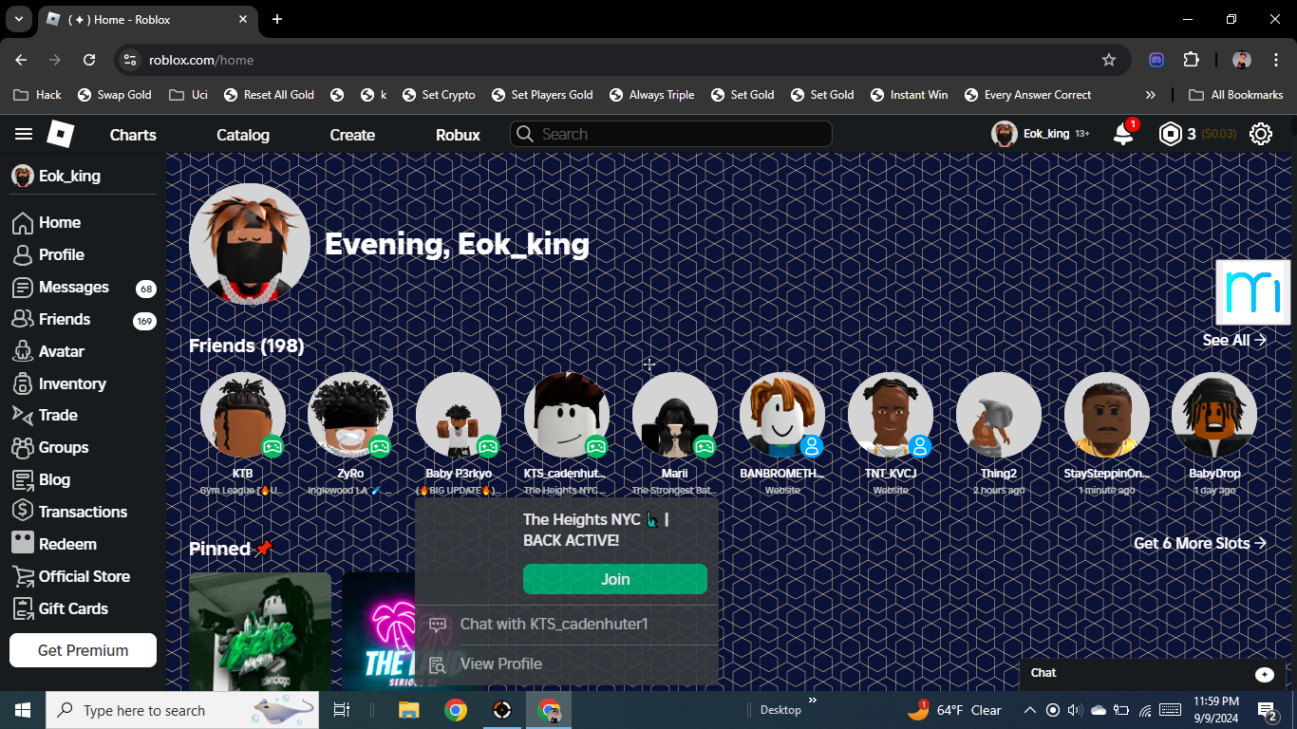Open Windows notification center
Image resolution: width=1297 pixels, height=729 pixels.
click(x=1268, y=710)
